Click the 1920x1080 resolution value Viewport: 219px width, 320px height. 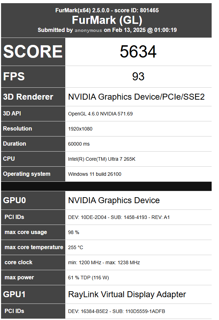pyautogui.click(x=80, y=129)
